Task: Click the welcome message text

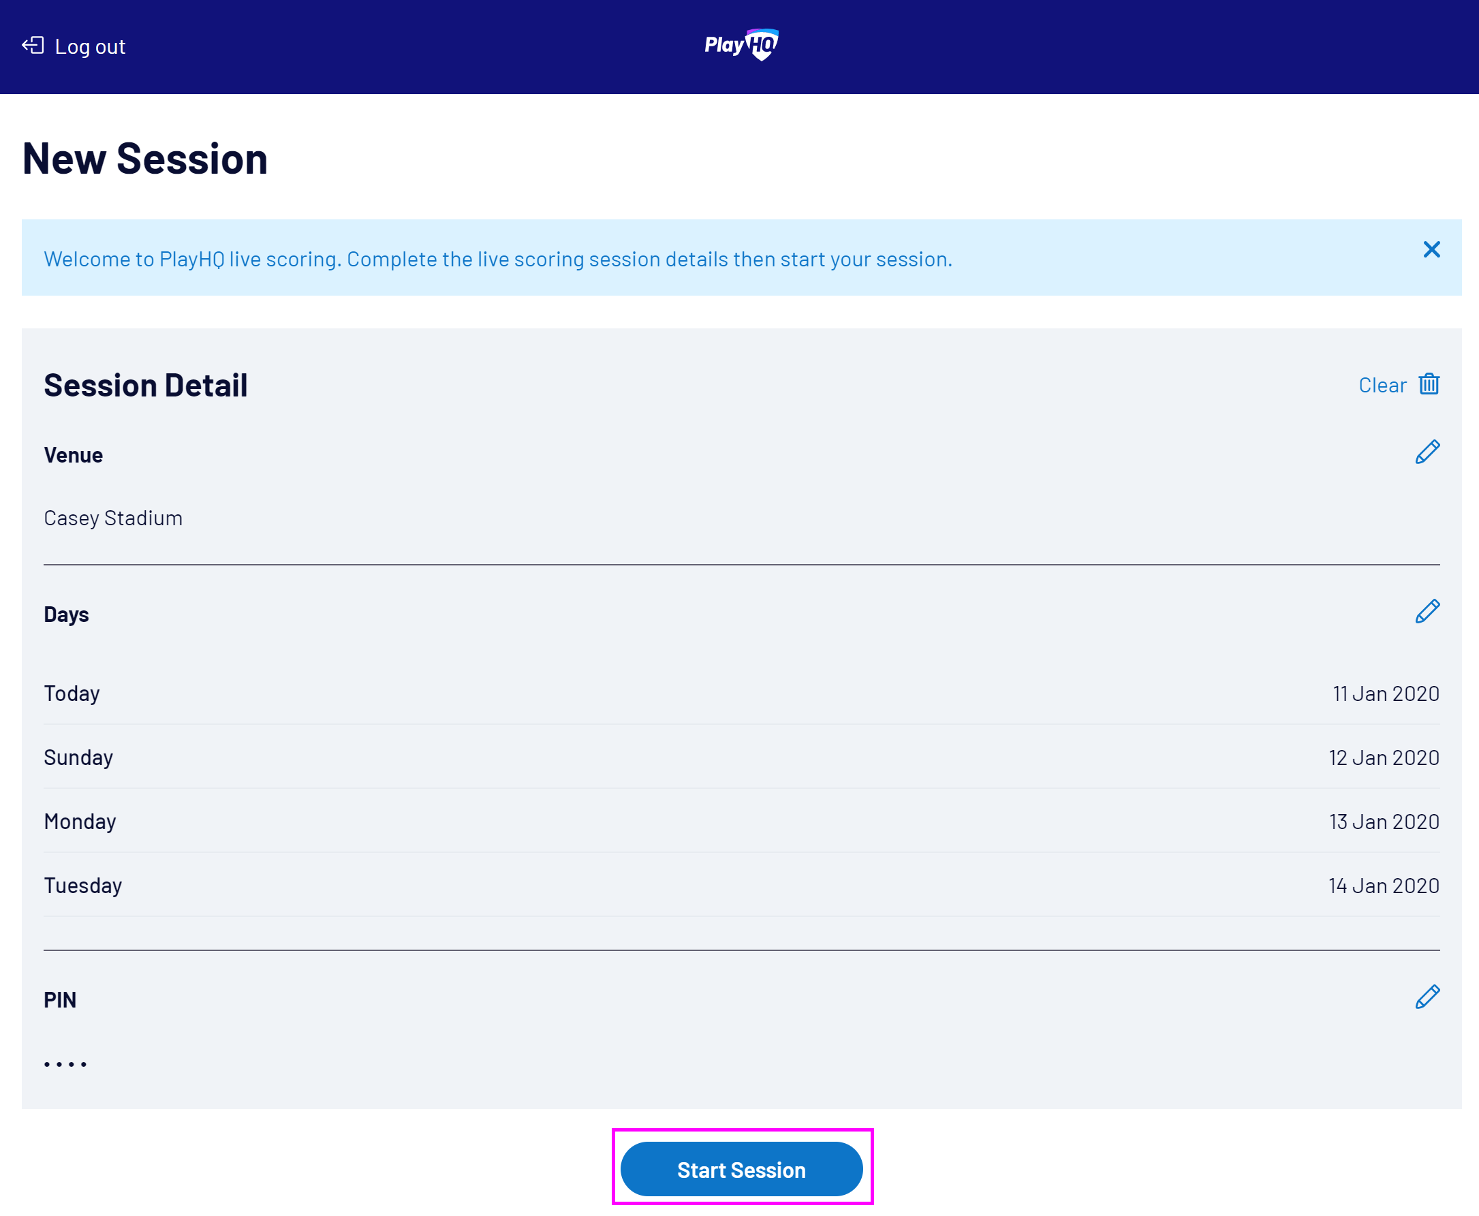Action: [x=498, y=259]
